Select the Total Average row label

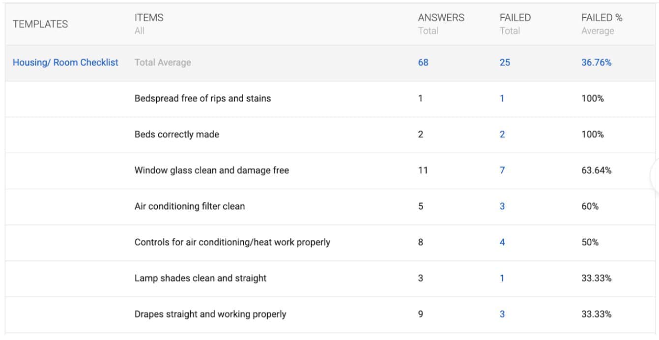[x=163, y=62]
